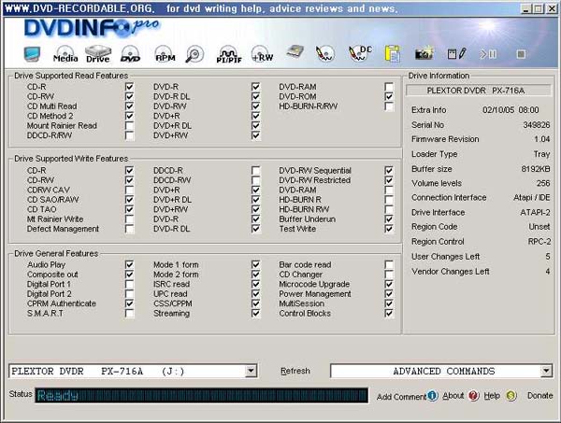Viewport: 561px width, 423px height.
Task: Click the Ready status display bar
Action: pyautogui.click(x=201, y=396)
